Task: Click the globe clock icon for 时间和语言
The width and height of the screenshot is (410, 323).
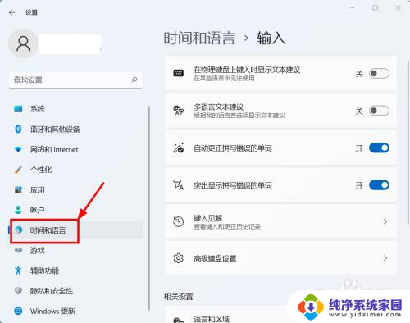Action: [x=18, y=230]
